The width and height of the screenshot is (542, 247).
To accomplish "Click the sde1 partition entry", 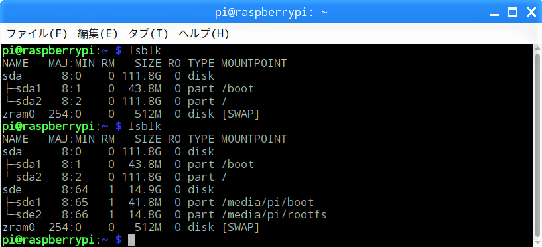I will tap(29, 202).
